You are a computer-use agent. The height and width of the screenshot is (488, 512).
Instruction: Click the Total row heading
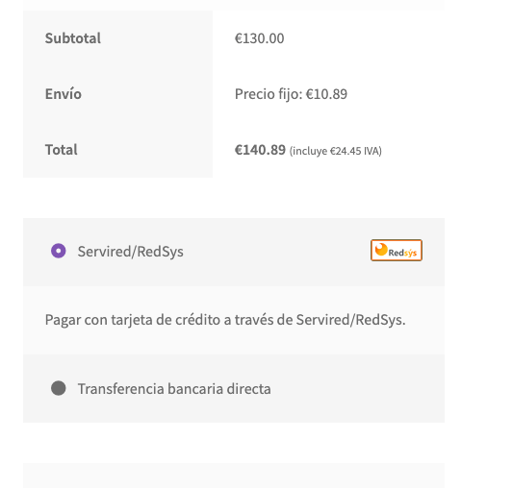coord(61,150)
